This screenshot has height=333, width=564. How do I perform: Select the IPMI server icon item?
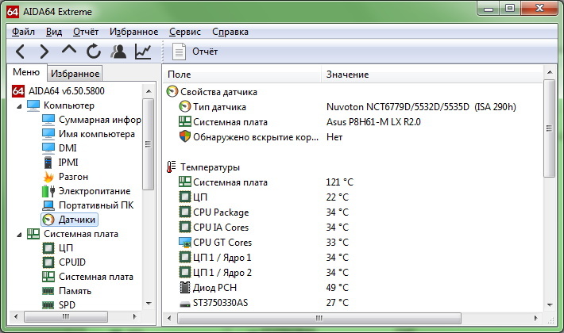(x=48, y=163)
